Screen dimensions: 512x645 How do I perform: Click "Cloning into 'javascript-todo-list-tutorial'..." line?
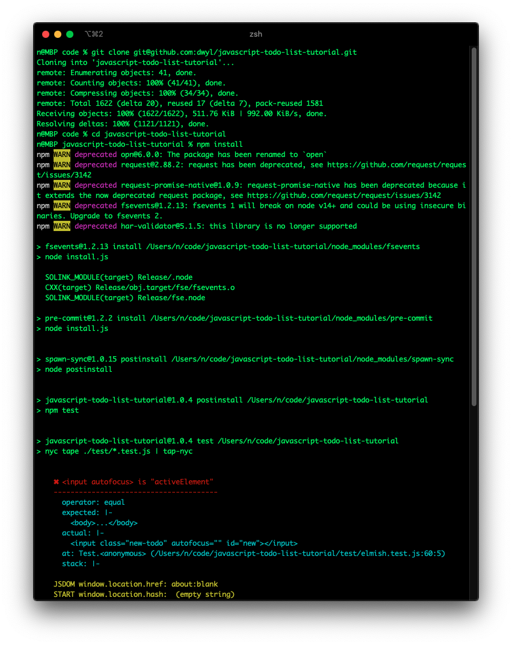[x=135, y=63]
